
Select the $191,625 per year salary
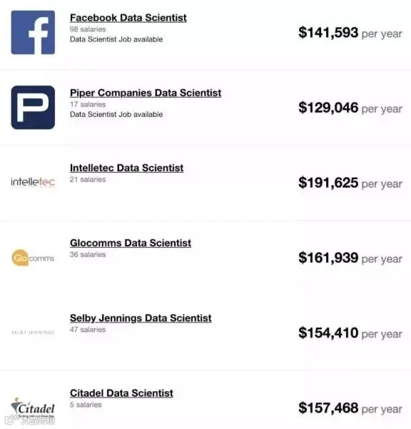click(350, 183)
